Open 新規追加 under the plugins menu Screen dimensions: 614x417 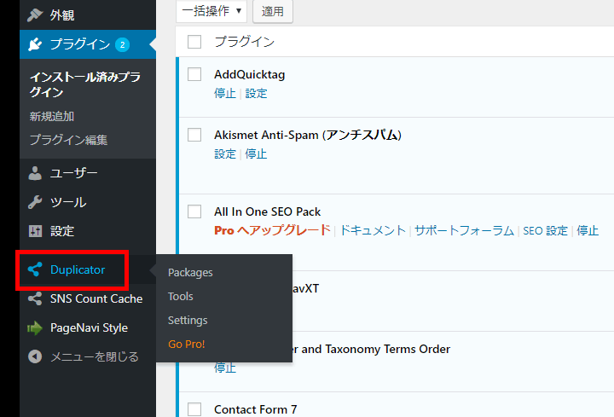(51, 116)
